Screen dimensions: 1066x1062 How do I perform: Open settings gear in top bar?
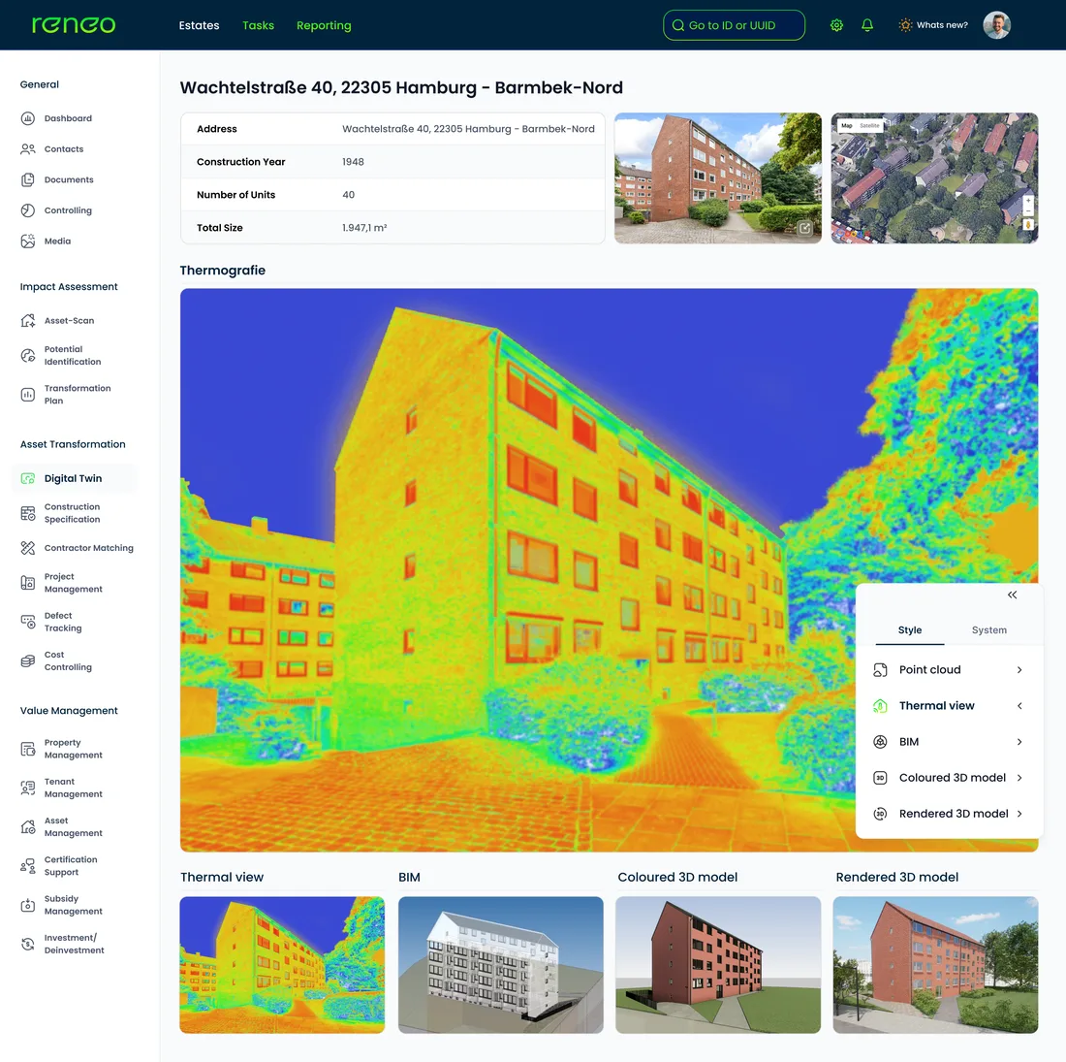pyautogui.click(x=837, y=25)
